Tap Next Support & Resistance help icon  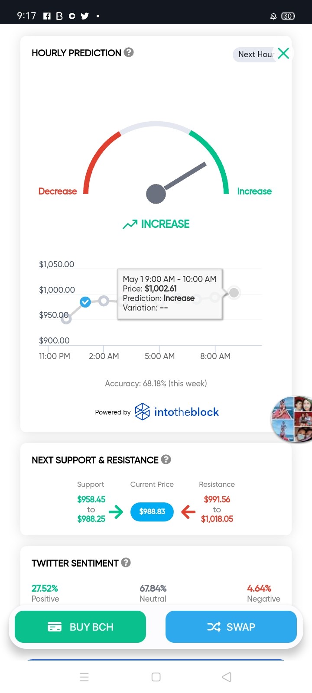click(166, 459)
